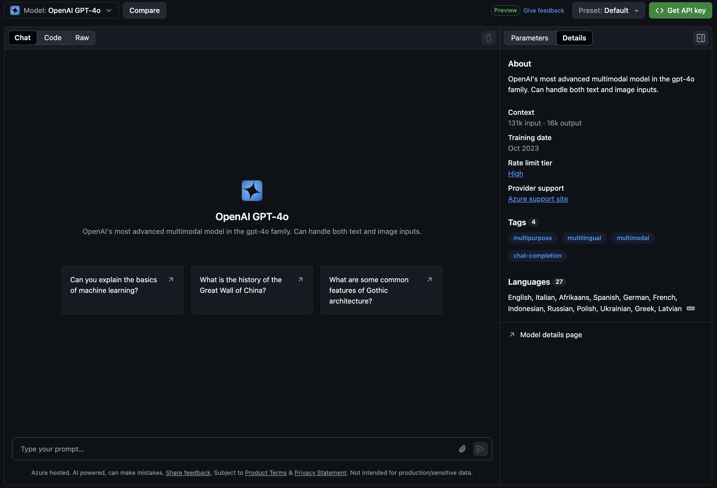The image size is (717, 488).
Task: Click the GPT-4o logo in center
Action: point(252,191)
